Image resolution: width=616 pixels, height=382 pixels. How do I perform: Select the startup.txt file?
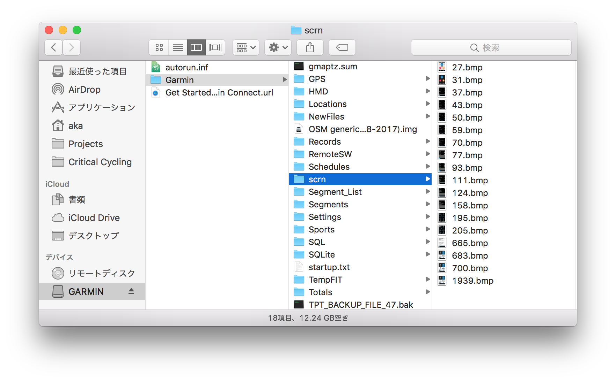(x=329, y=267)
